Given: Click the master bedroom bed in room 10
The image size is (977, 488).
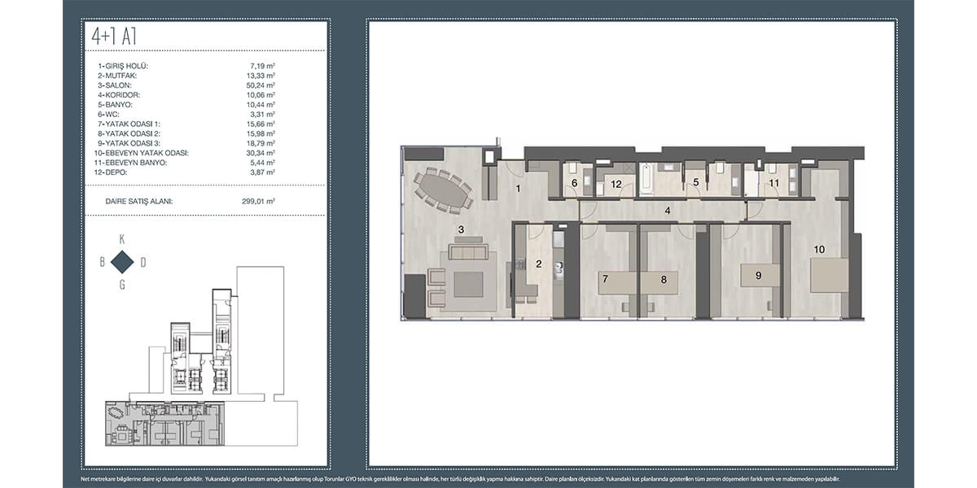Looking at the screenshot, I should point(830,275).
